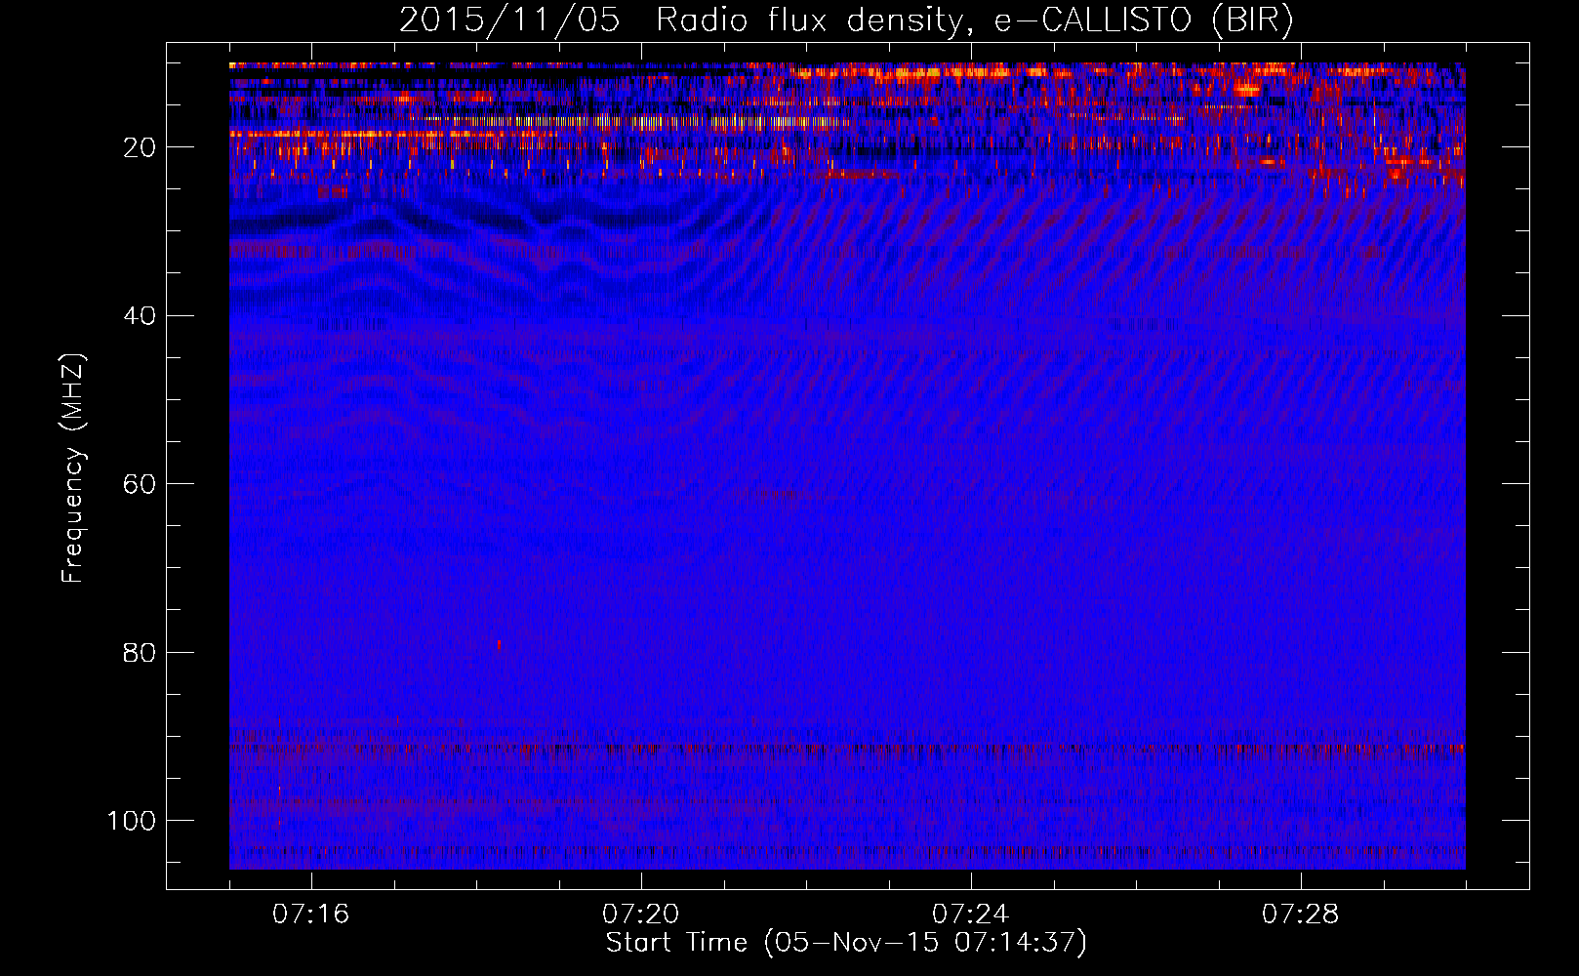This screenshot has height=976, width=1579.
Task: Click the '60' frequency tick label
Action: pos(141,484)
